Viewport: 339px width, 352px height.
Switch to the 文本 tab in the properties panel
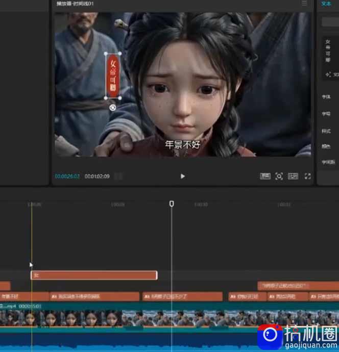326,4
